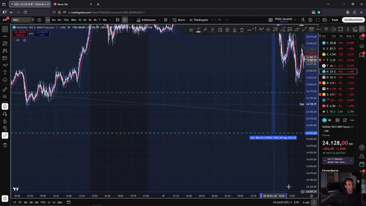Select the 1T date range
The height and width of the screenshot is (206, 366).
coord(15,202)
